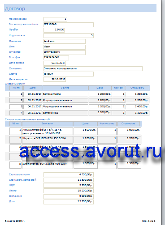This screenshot has width=165, height=225.
Task: Select the Номер заказа field
Action: click(55, 19)
